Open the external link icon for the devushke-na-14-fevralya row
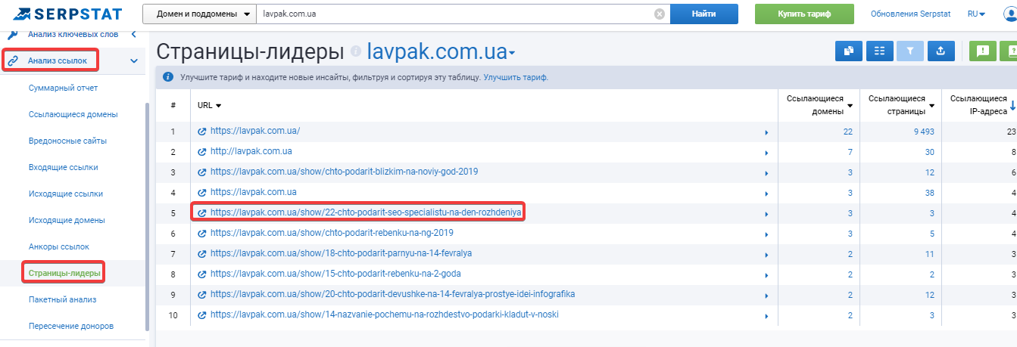This screenshot has width=1017, height=347. click(x=202, y=295)
